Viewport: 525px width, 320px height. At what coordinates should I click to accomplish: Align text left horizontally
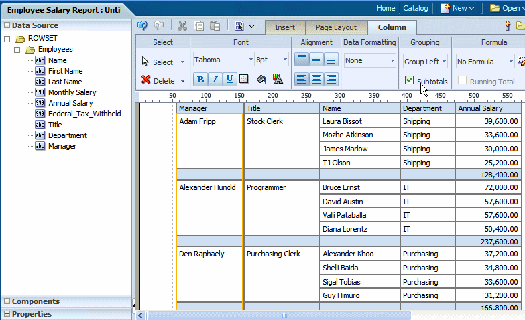pos(301,79)
